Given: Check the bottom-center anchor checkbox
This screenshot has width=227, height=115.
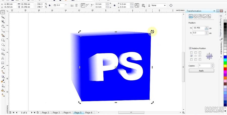Looking at the screenshot, I should (195, 60).
